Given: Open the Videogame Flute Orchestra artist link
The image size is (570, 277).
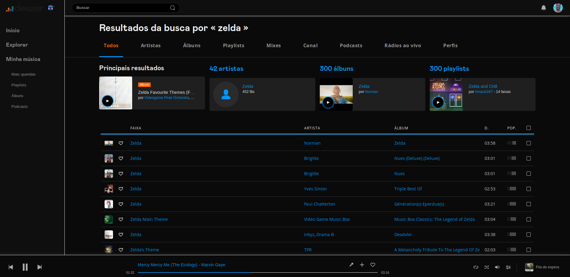Looking at the screenshot, I should coord(167,98).
